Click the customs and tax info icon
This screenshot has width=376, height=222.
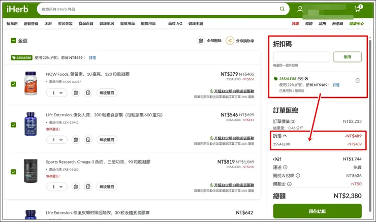click(x=298, y=175)
